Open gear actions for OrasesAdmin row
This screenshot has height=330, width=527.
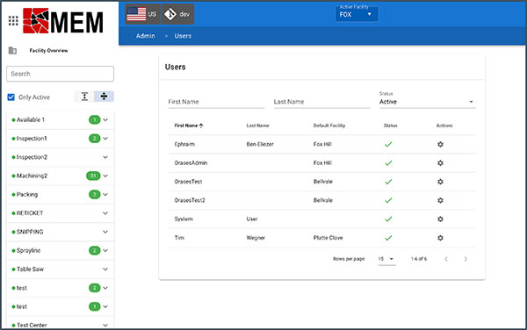click(x=440, y=163)
